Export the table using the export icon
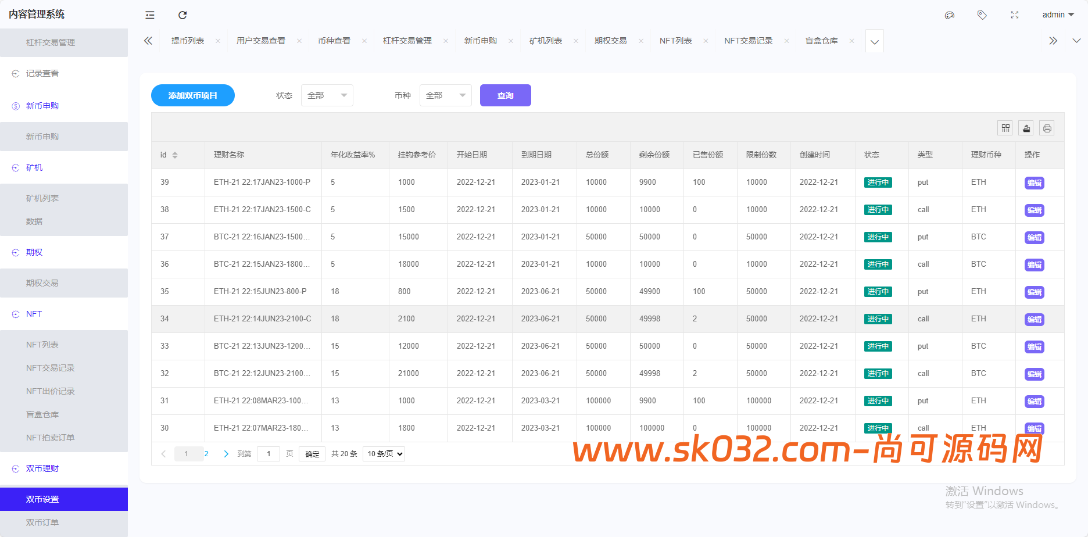Image resolution: width=1088 pixels, height=537 pixels. click(1026, 128)
